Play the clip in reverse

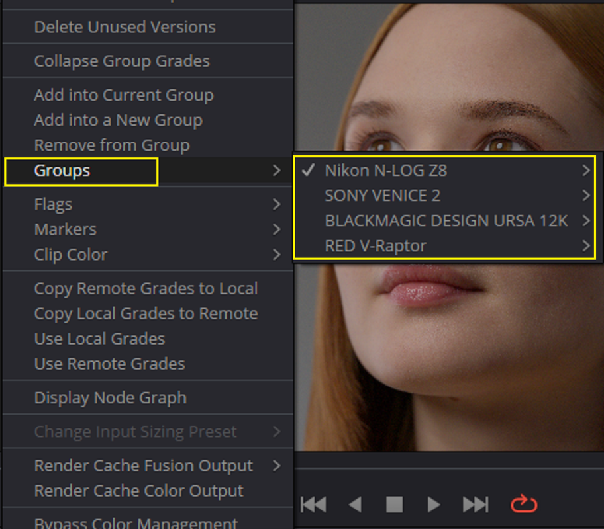(x=355, y=505)
